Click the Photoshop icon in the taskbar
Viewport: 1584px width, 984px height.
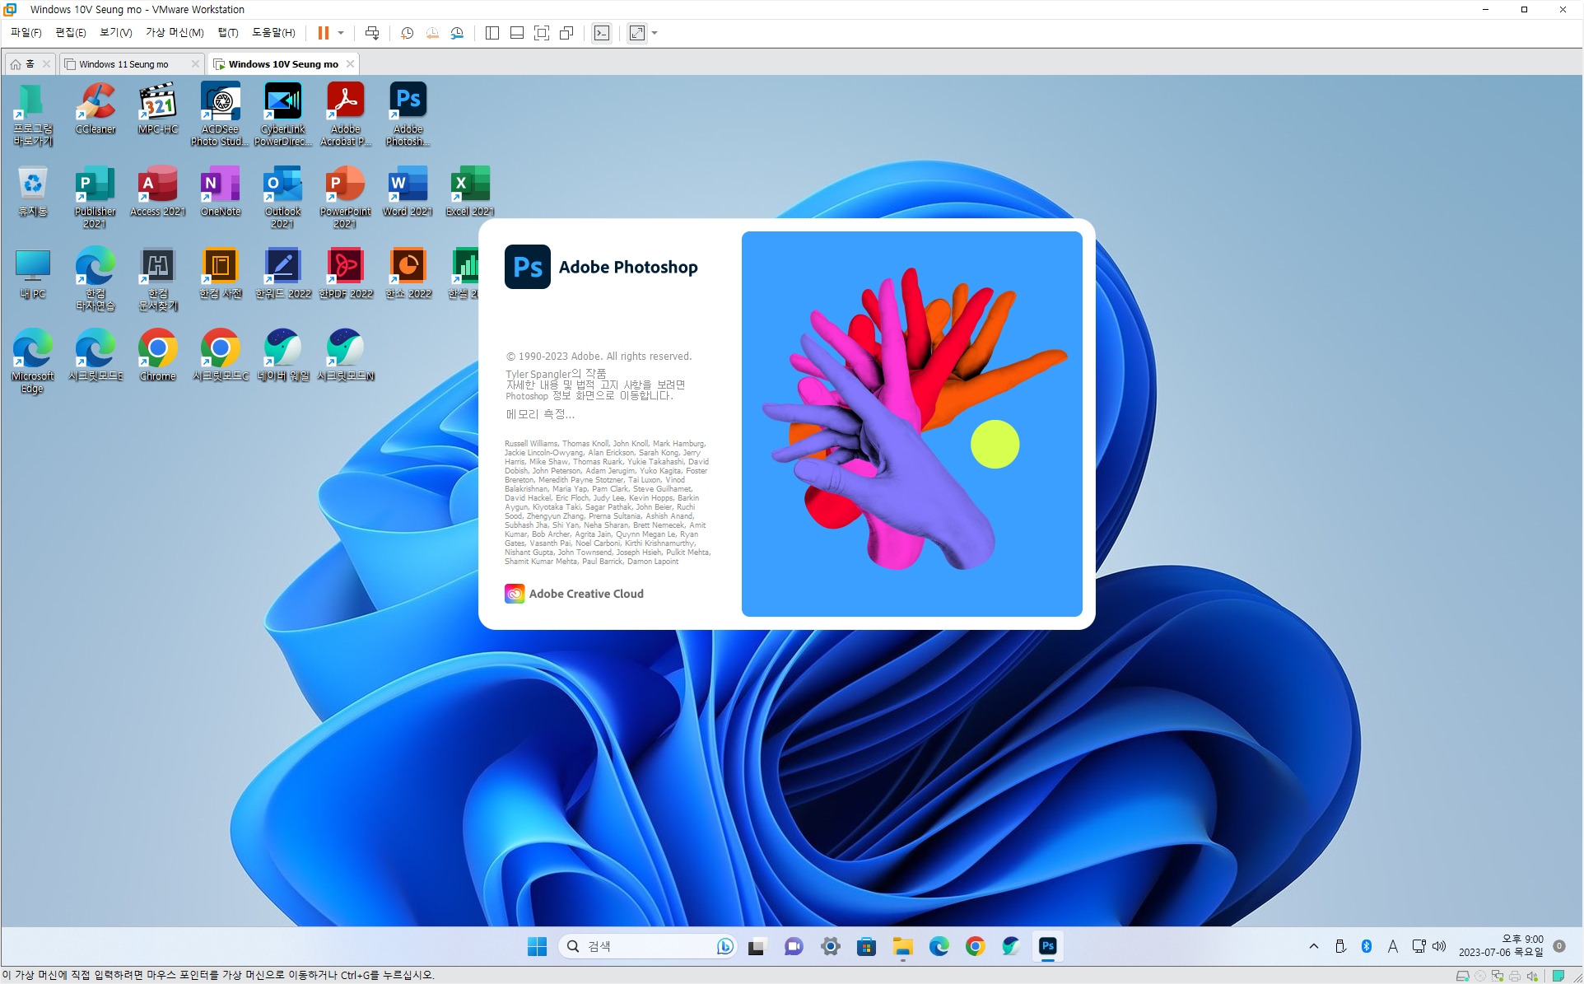coord(1047,946)
